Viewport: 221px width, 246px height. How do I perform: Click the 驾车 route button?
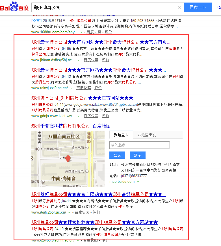[x=138, y=155]
